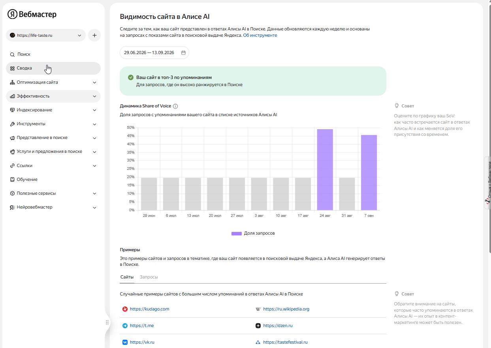Click the Представление в поиске megaphone icon
The width and height of the screenshot is (491, 348).
[12, 138]
